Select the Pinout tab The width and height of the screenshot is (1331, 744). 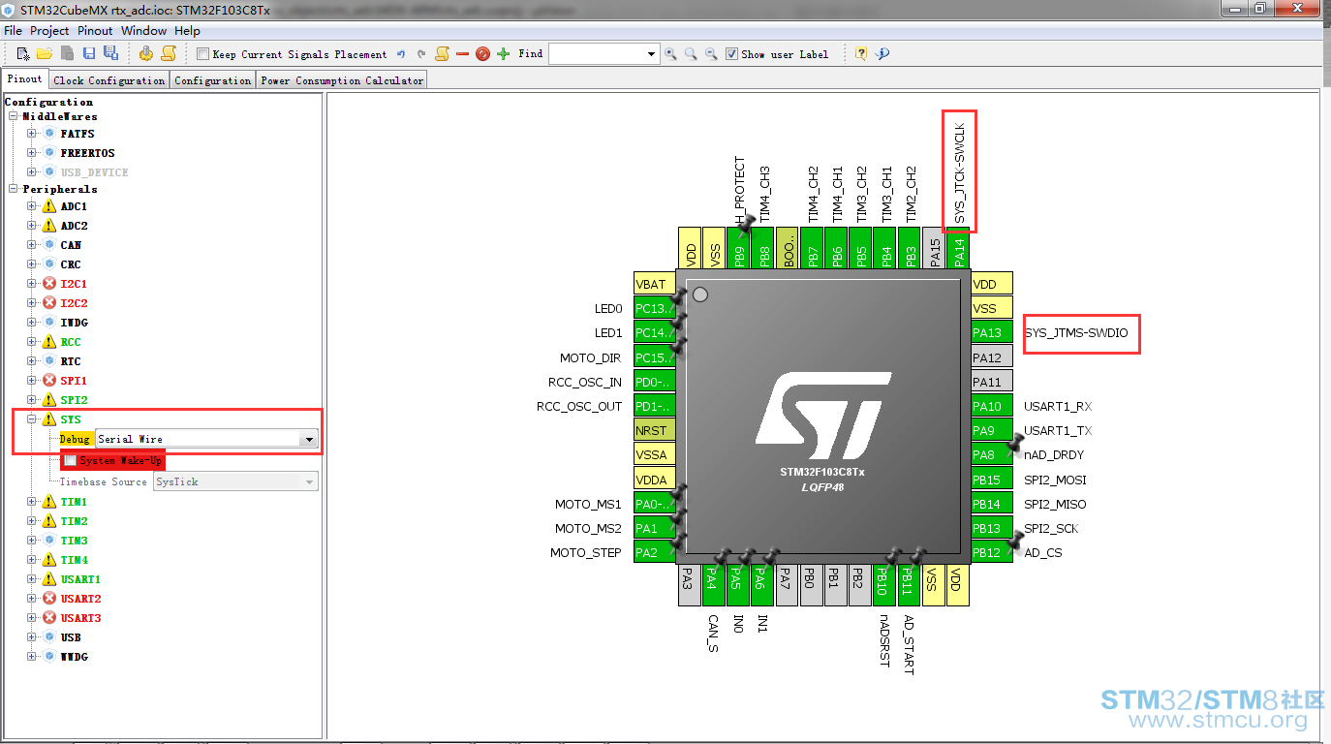(x=24, y=79)
